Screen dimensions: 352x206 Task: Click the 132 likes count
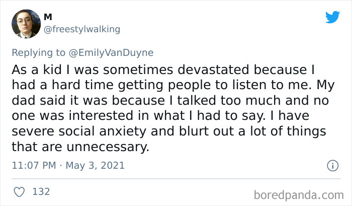(40, 191)
